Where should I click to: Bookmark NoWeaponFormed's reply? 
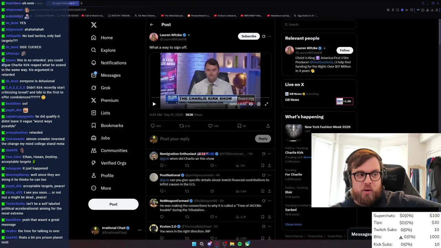point(263,217)
